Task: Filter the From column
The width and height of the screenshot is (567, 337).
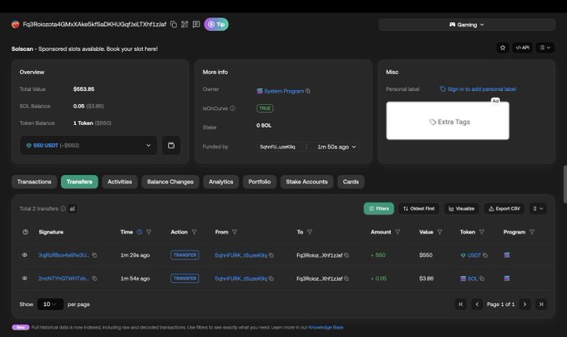Action: (x=235, y=232)
